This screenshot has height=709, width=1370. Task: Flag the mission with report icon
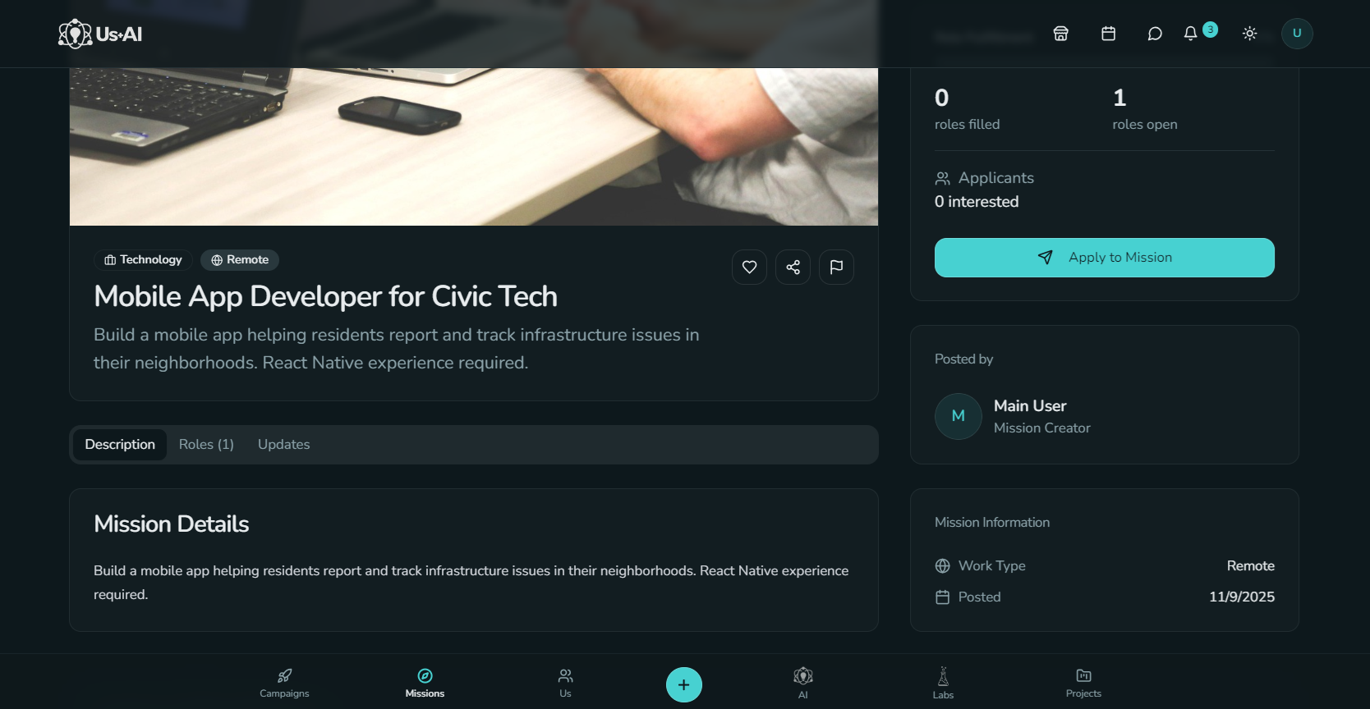click(x=836, y=267)
